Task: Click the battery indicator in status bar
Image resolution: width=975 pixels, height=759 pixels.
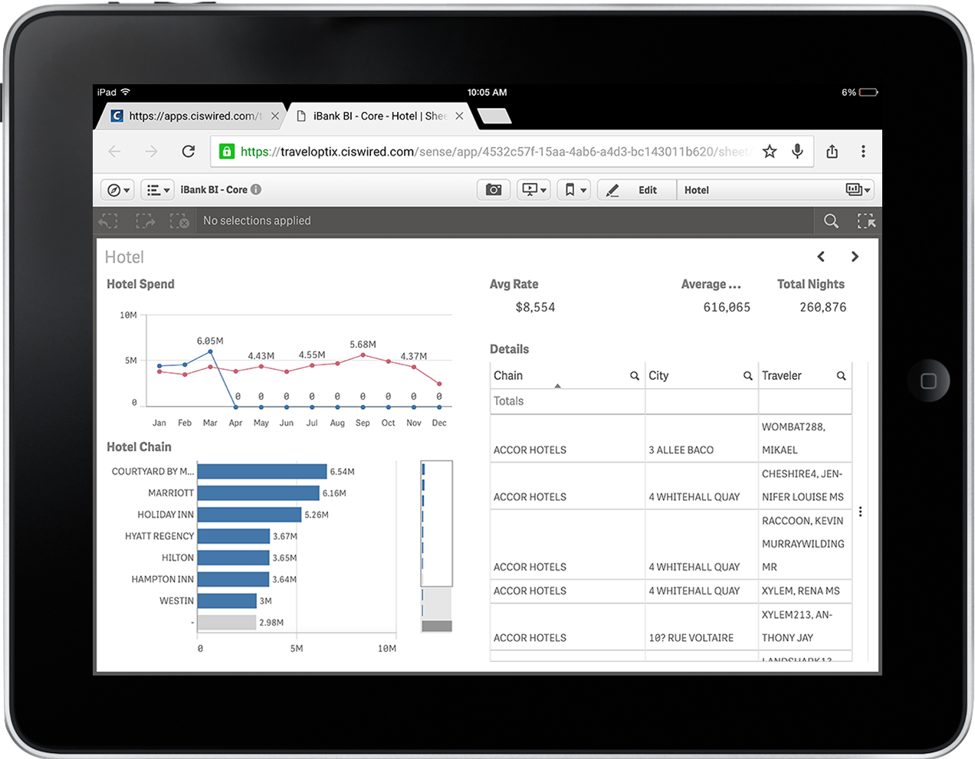Action: pos(868,93)
